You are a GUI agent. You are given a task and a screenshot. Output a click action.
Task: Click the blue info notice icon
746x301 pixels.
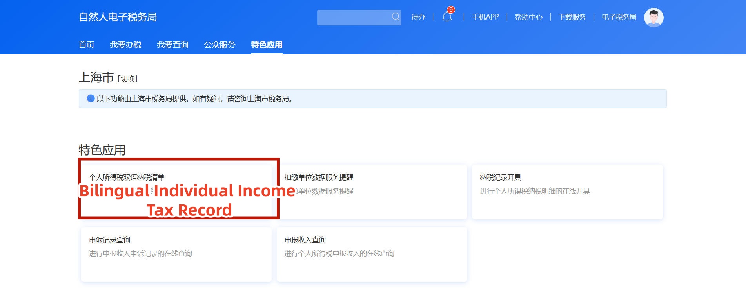91,99
